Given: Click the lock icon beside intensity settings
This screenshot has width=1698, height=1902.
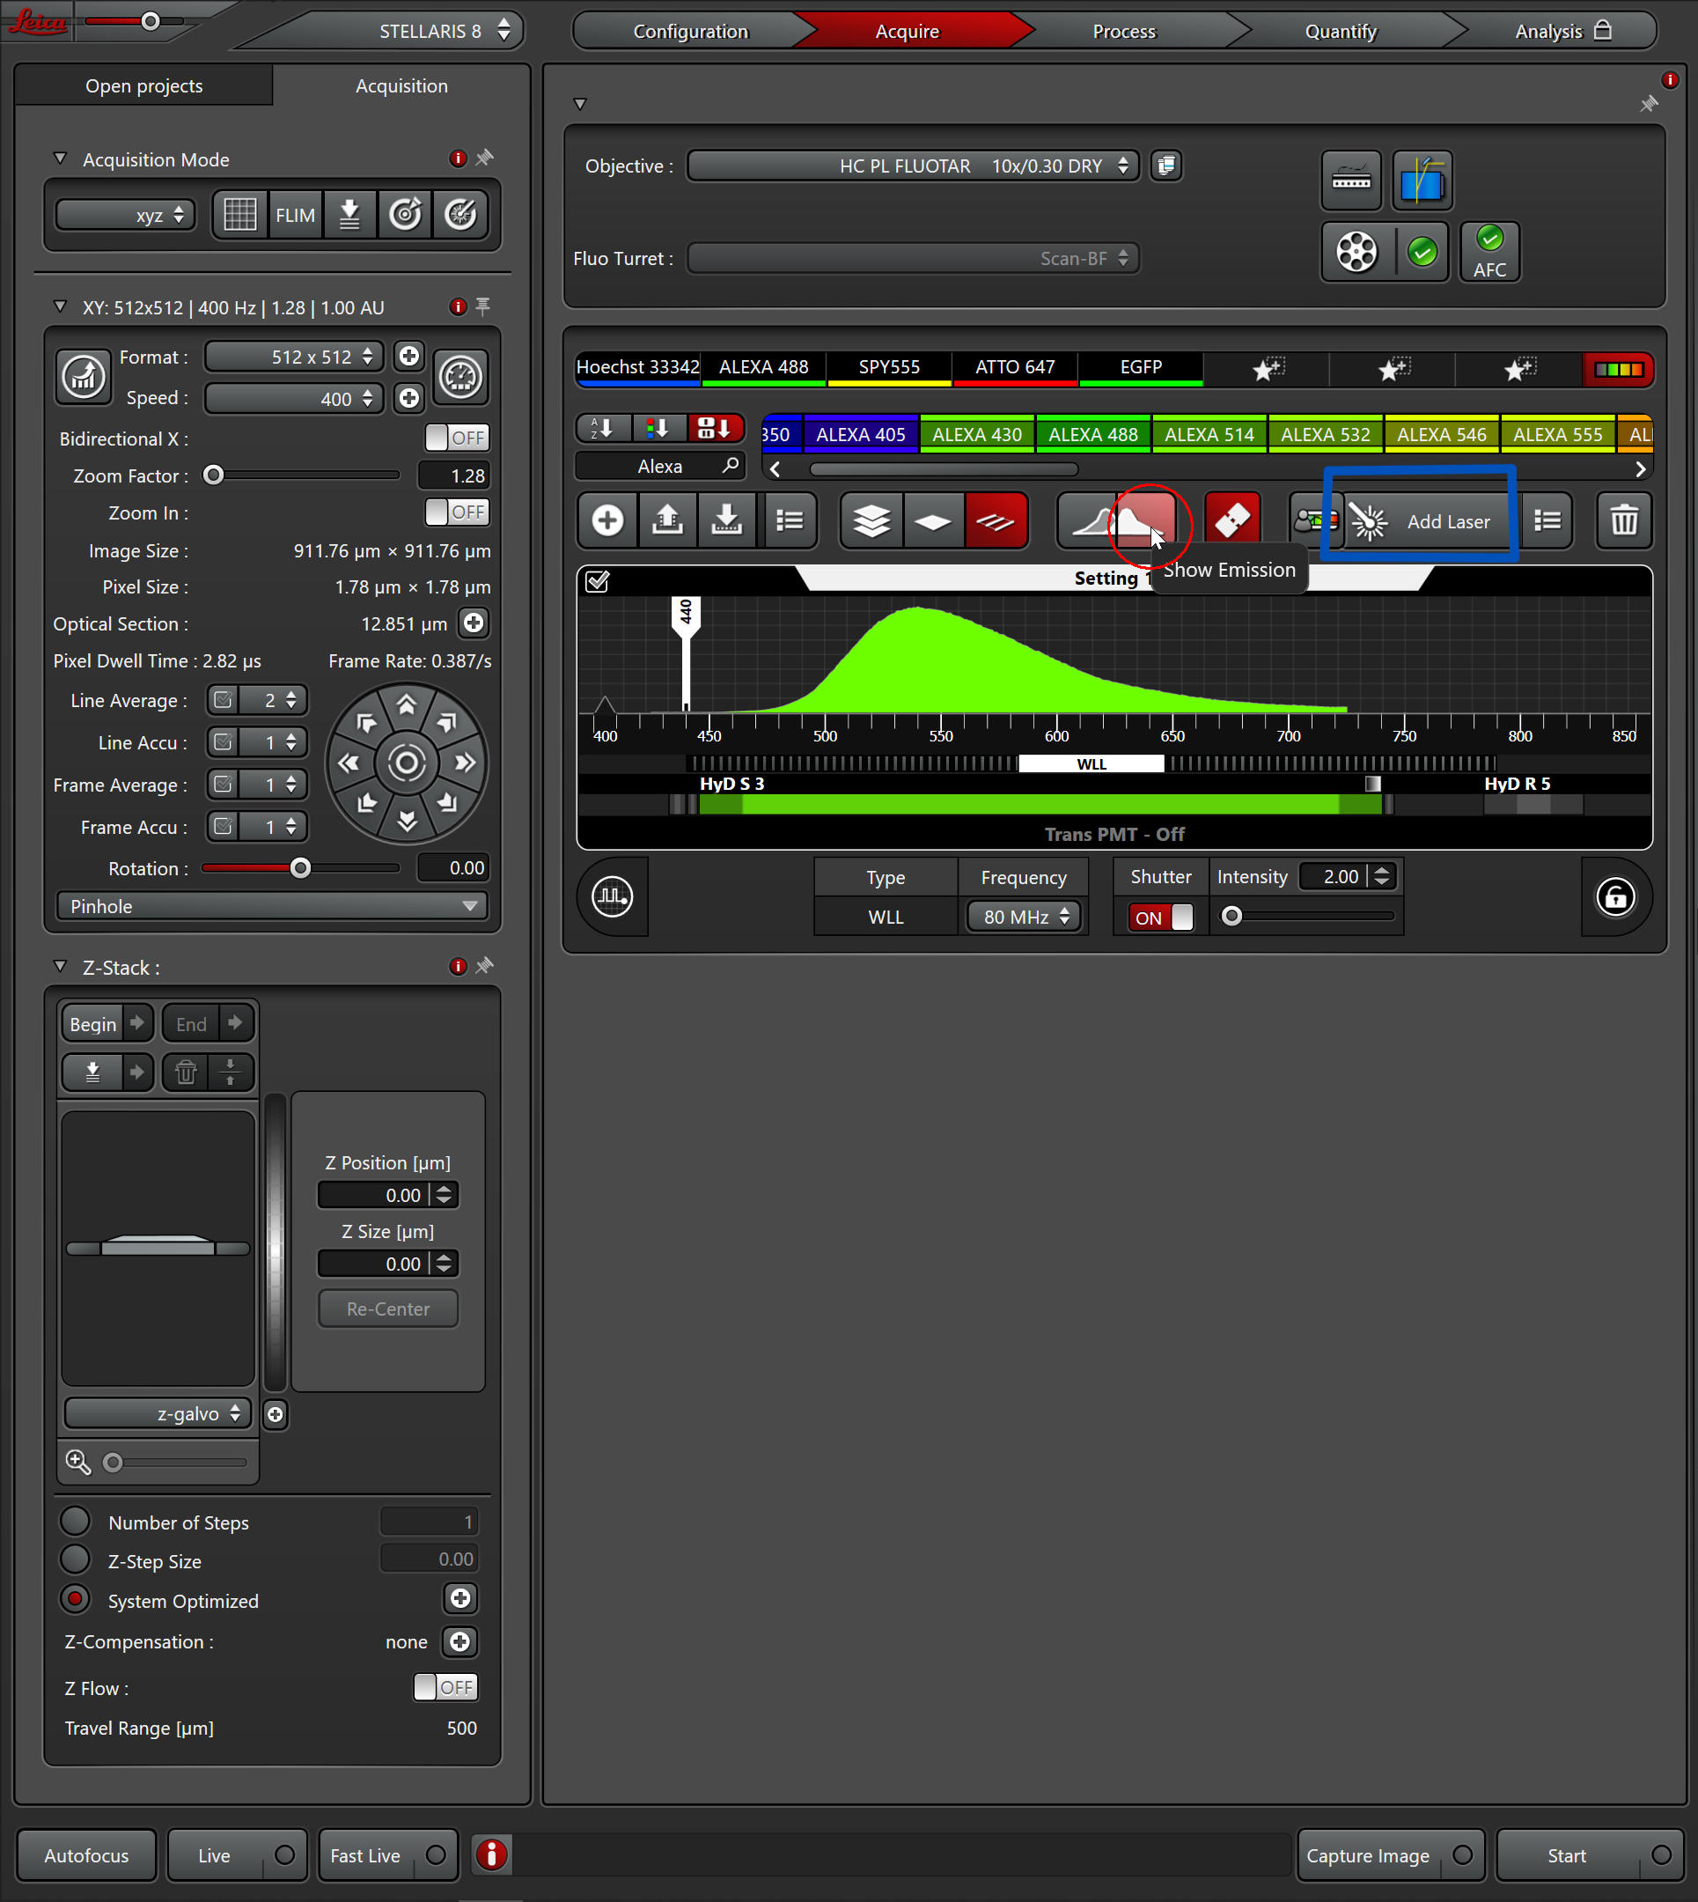Looking at the screenshot, I should (1616, 897).
